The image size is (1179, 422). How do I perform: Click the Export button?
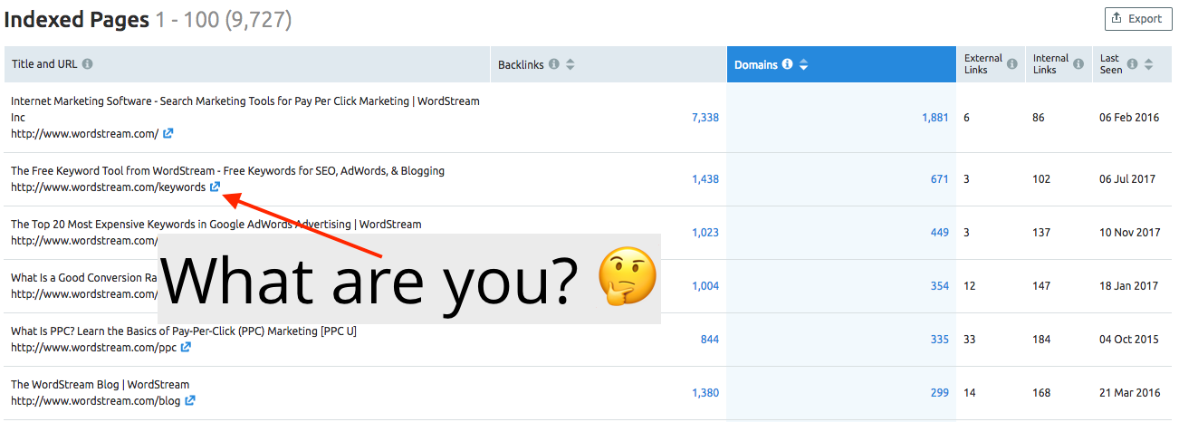pyautogui.click(x=1137, y=18)
